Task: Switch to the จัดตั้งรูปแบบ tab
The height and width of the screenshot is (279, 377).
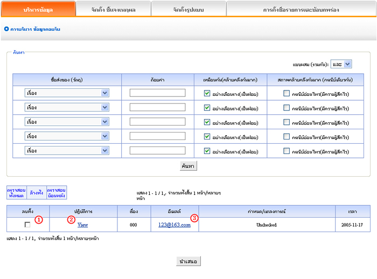Action: (188, 9)
